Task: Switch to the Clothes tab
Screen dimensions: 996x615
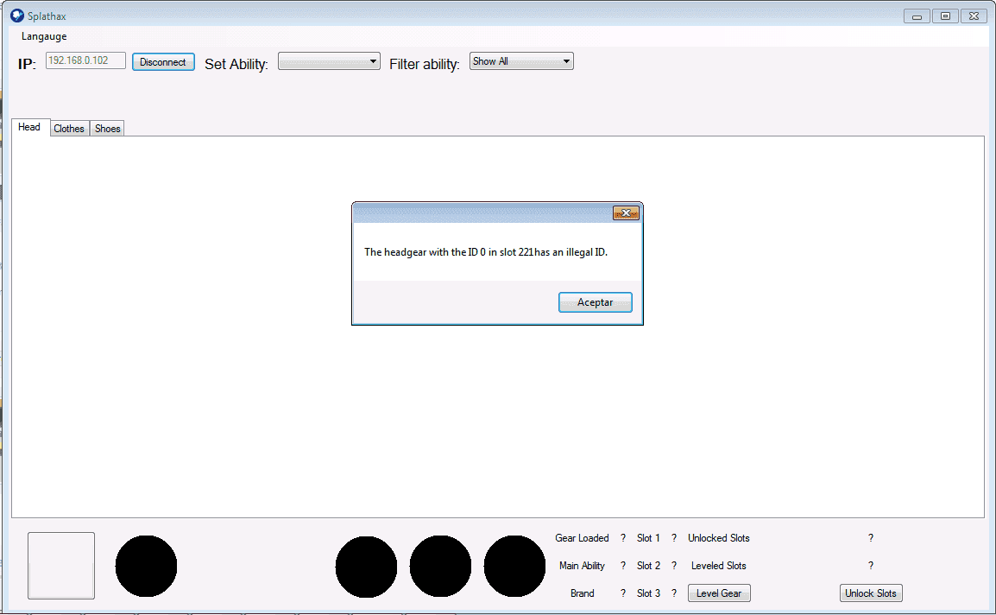Action: (x=69, y=129)
